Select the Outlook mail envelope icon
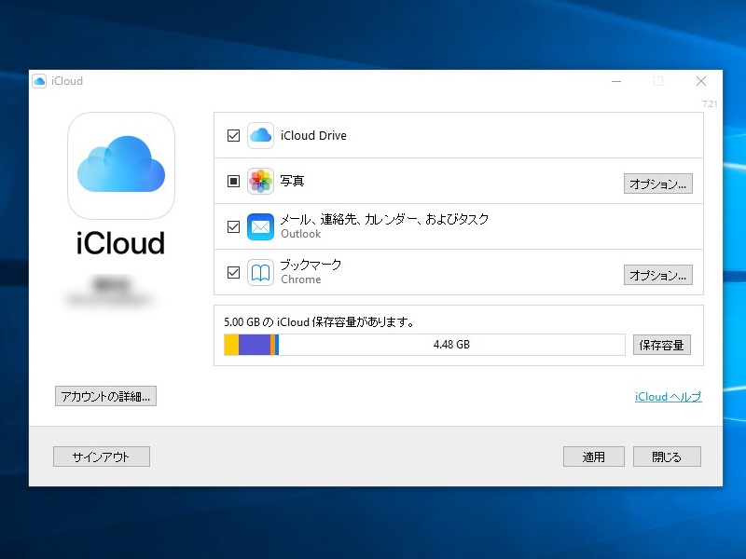Screen dimensions: 746x559 click(259, 225)
